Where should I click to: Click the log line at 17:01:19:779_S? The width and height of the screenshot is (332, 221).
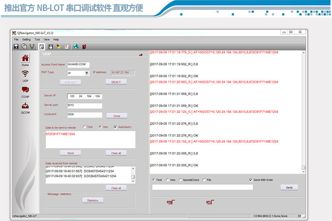(214, 52)
